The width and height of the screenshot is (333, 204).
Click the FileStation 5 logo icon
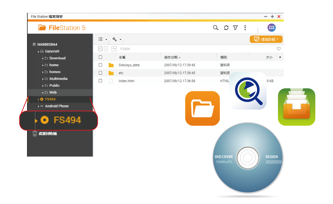(x=42, y=28)
